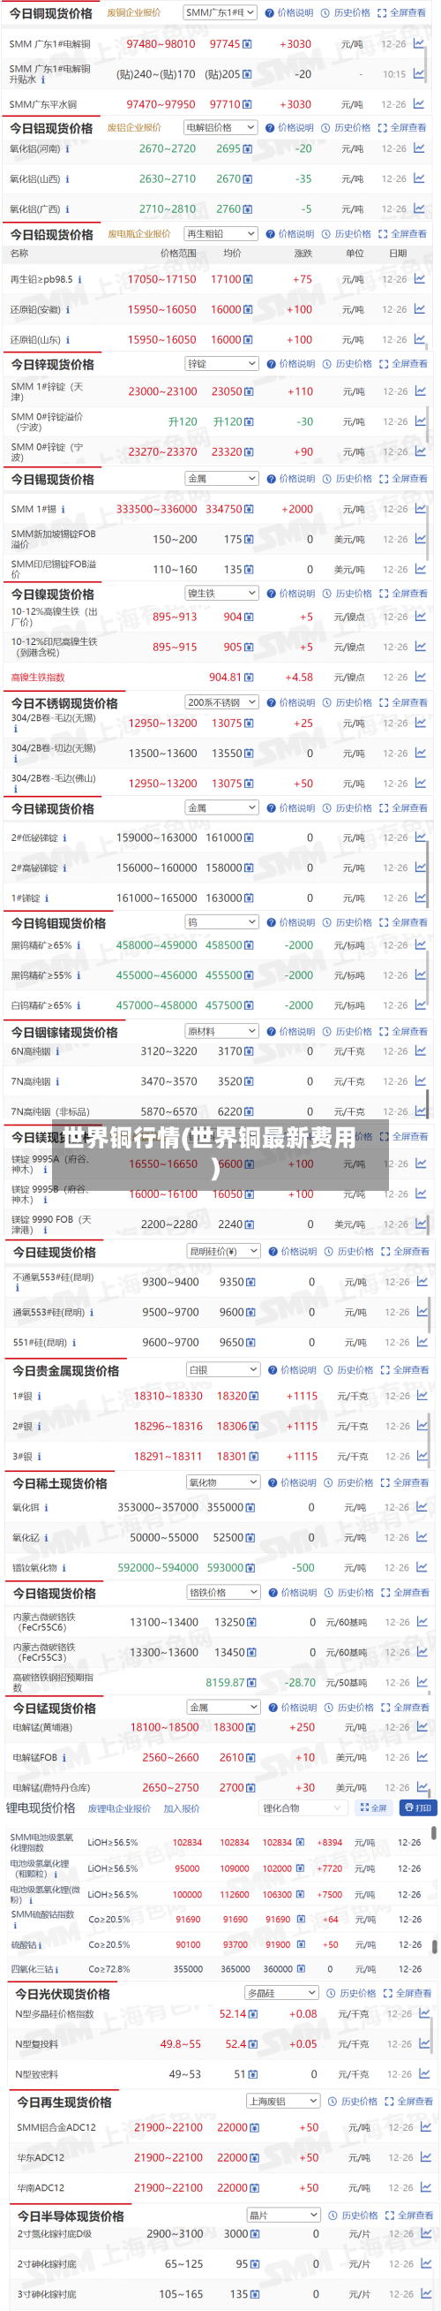Image resolution: width=441 pixels, height=2311 pixels.
Task: View trend chart for 氧化铝(河南)
Action: pos(419,149)
